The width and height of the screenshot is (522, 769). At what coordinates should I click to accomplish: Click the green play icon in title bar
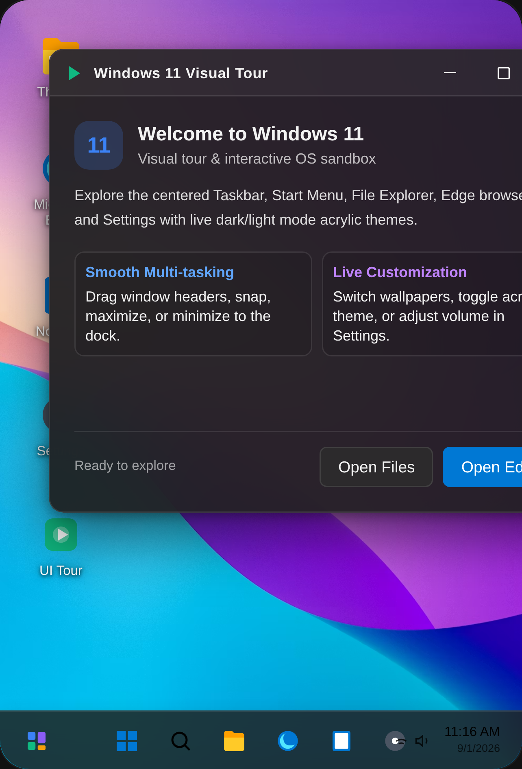click(74, 73)
